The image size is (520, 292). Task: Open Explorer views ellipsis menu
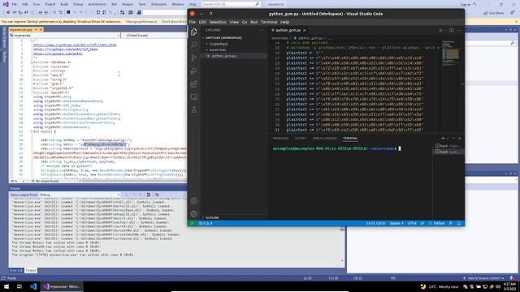(x=262, y=30)
